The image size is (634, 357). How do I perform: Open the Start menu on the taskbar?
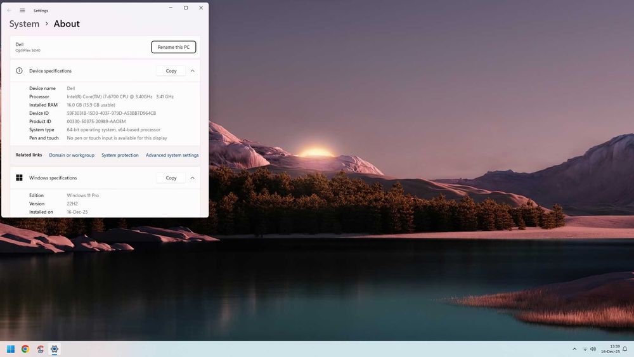[x=11, y=349]
